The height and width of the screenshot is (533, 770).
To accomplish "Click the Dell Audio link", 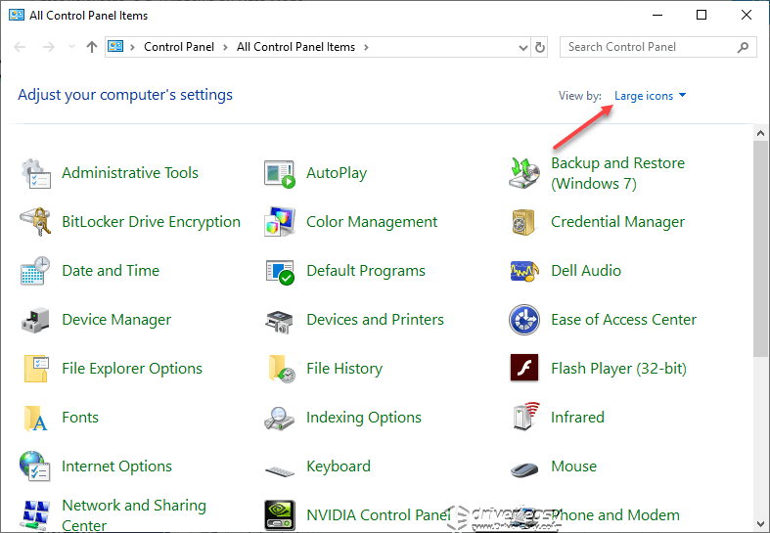I will pos(586,271).
